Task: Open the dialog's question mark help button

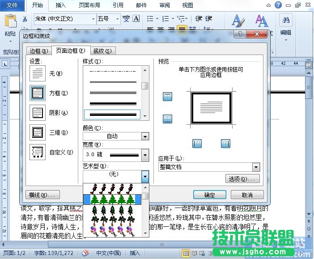Action: click(x=241, y=34)
